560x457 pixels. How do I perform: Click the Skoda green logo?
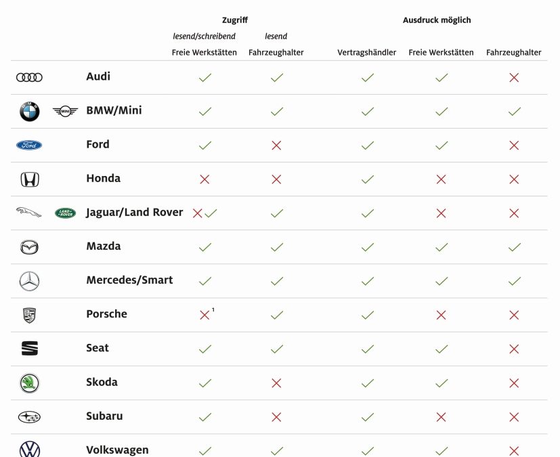tap(29, 383)
